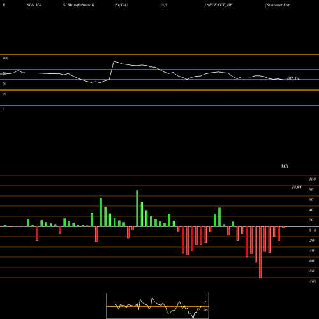Click the '(Spacenet Ent' company name text

pos(278,5)
